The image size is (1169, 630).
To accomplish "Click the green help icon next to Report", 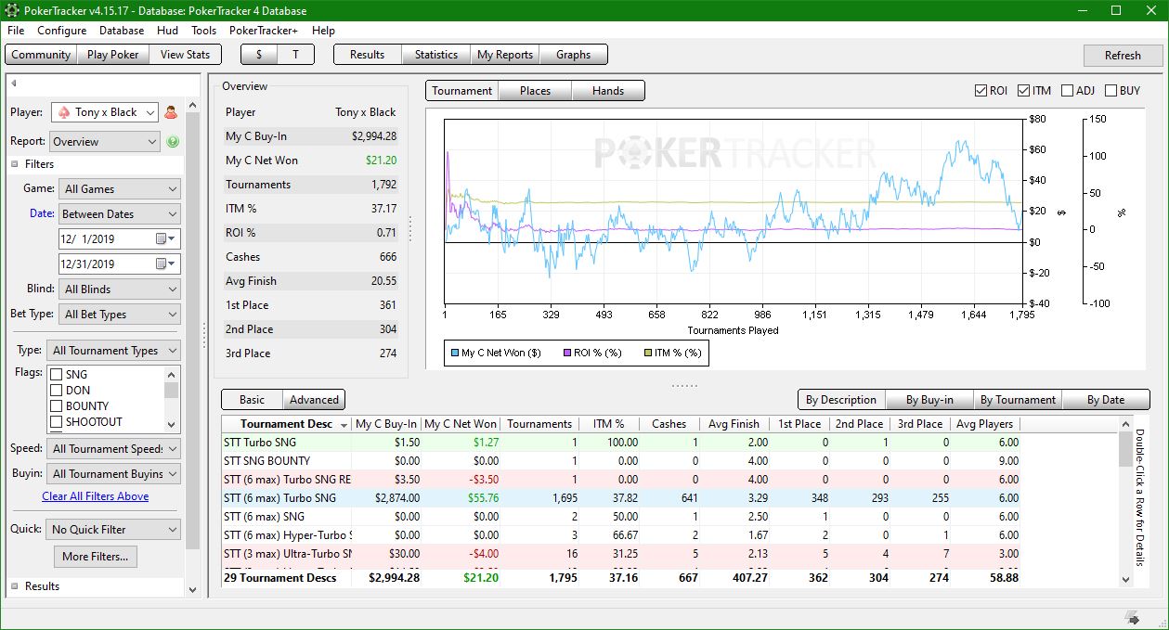I will point(173,142).
